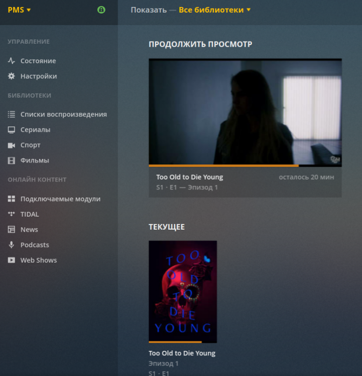Expand the Все библиотеки filter dropdown
Viewport: 362px width, 376px height.
tap(214, 10)
